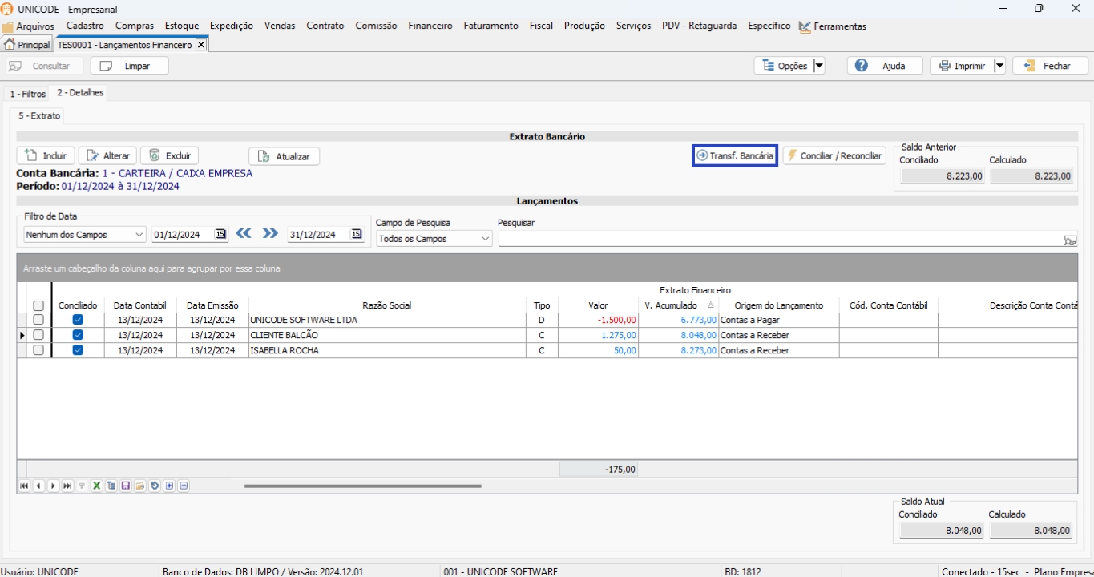Click Excluir button
Image resolution: width=1094 pixels, height=577 pixels.
coord(169,156)
